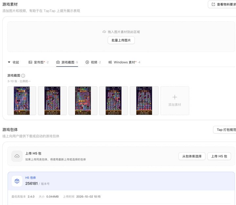Open 查看物料要求 link button

pyautogui.click(x=222, y=4)
